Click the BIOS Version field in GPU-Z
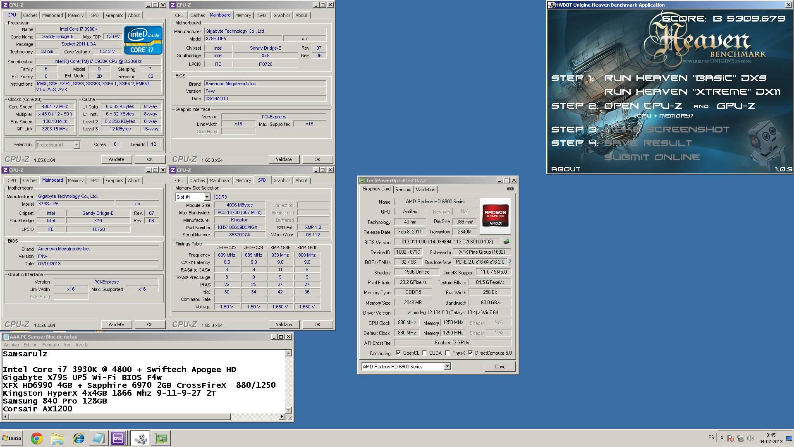Image resolution: width=794 pixels, height=447 pixels. (447, 242)
